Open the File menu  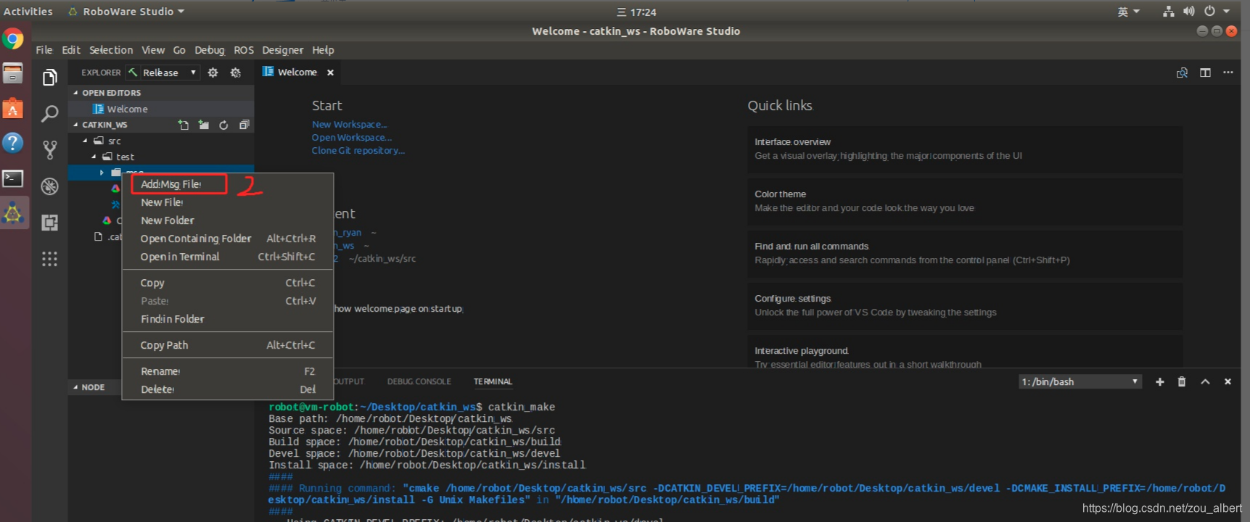tap(44, 50)
